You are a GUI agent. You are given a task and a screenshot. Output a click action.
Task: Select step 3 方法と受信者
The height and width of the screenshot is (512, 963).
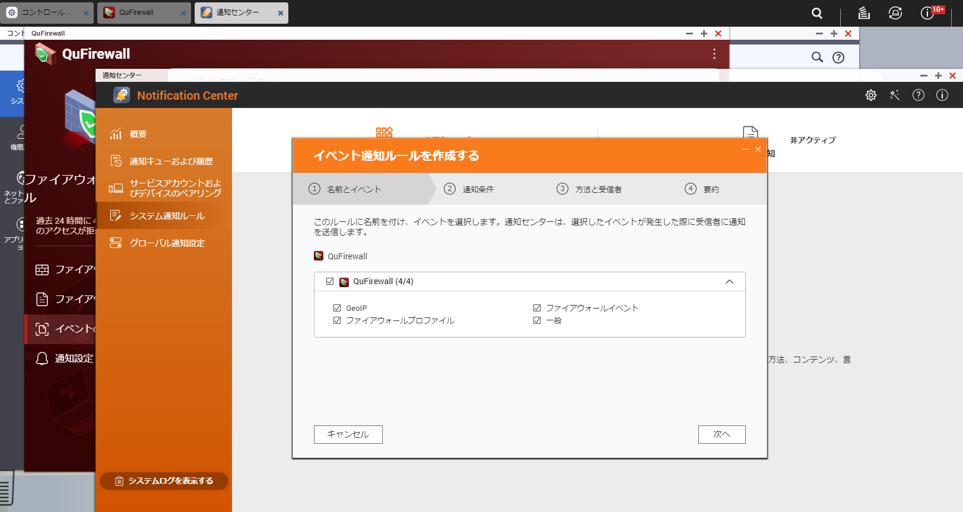coord(589,189)
